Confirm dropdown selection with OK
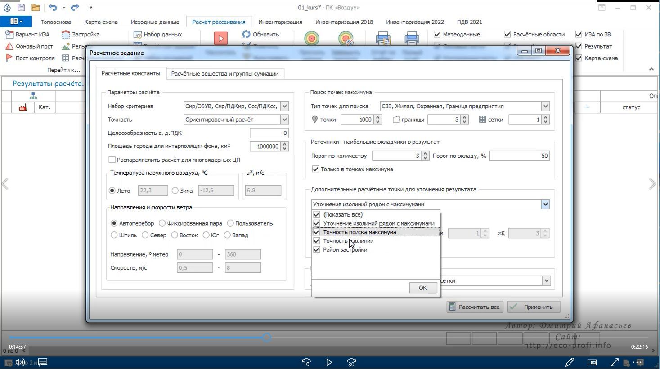Viewport: 660px width, 369px height. click(422, 288)
